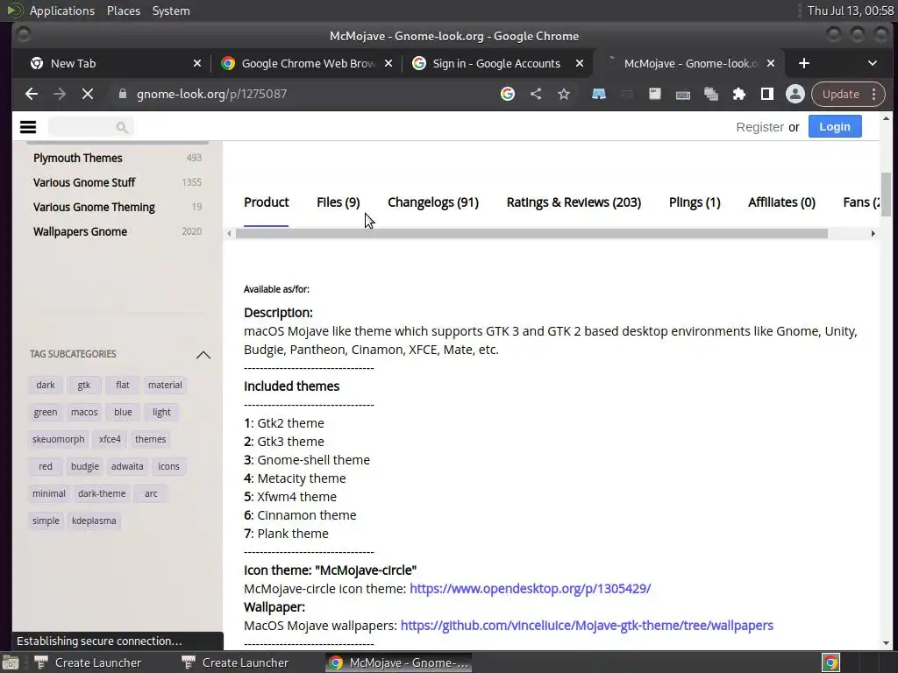Viewport: 898px width, 673px height.
Task: Close the New Tab tab
Action: 197,63
